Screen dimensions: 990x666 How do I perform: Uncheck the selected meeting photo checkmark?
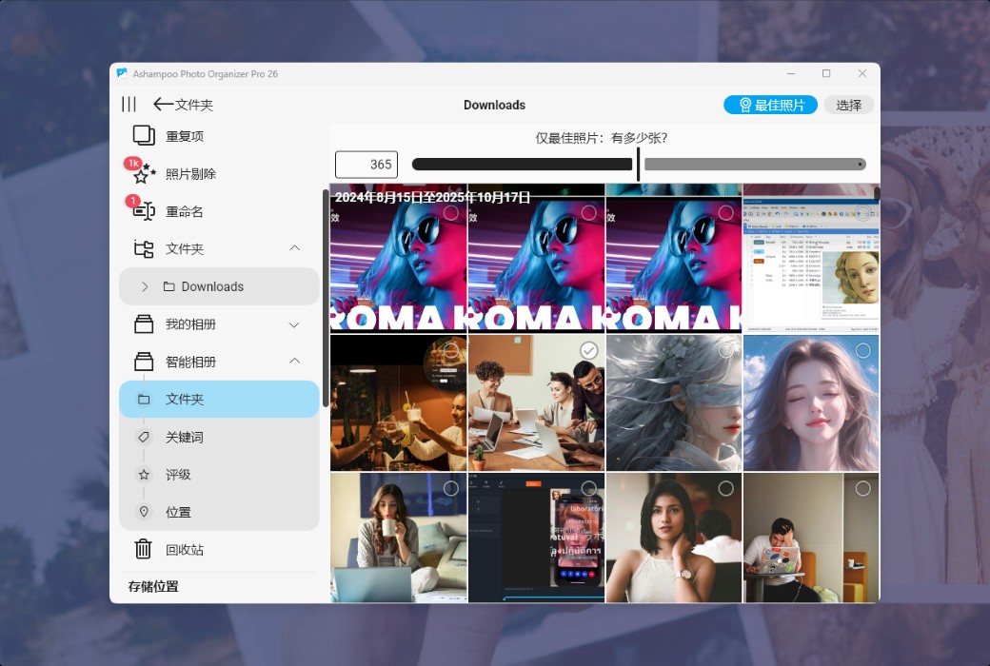(588, 351)
